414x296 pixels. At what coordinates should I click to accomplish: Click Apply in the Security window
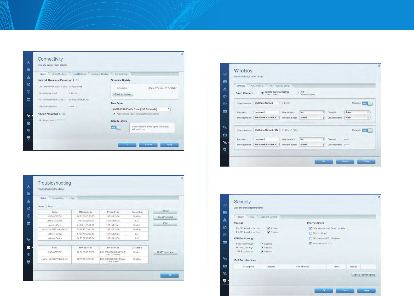click(x=366, y=290)
